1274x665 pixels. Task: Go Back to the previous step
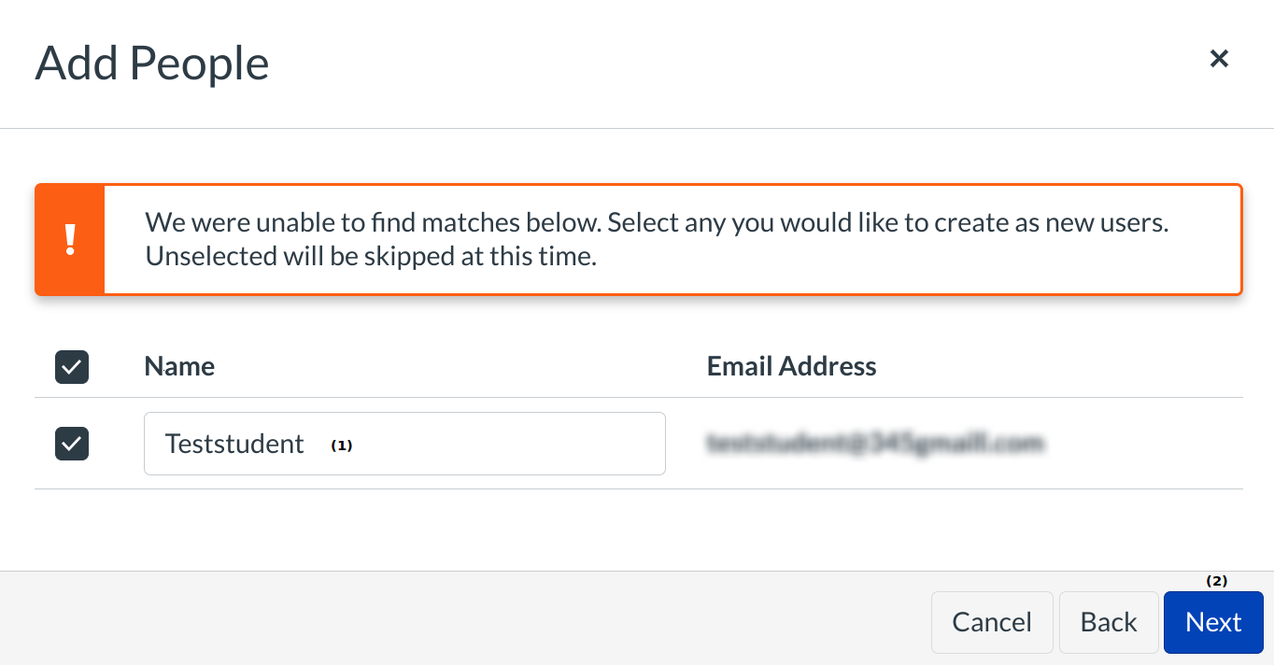1109,622
